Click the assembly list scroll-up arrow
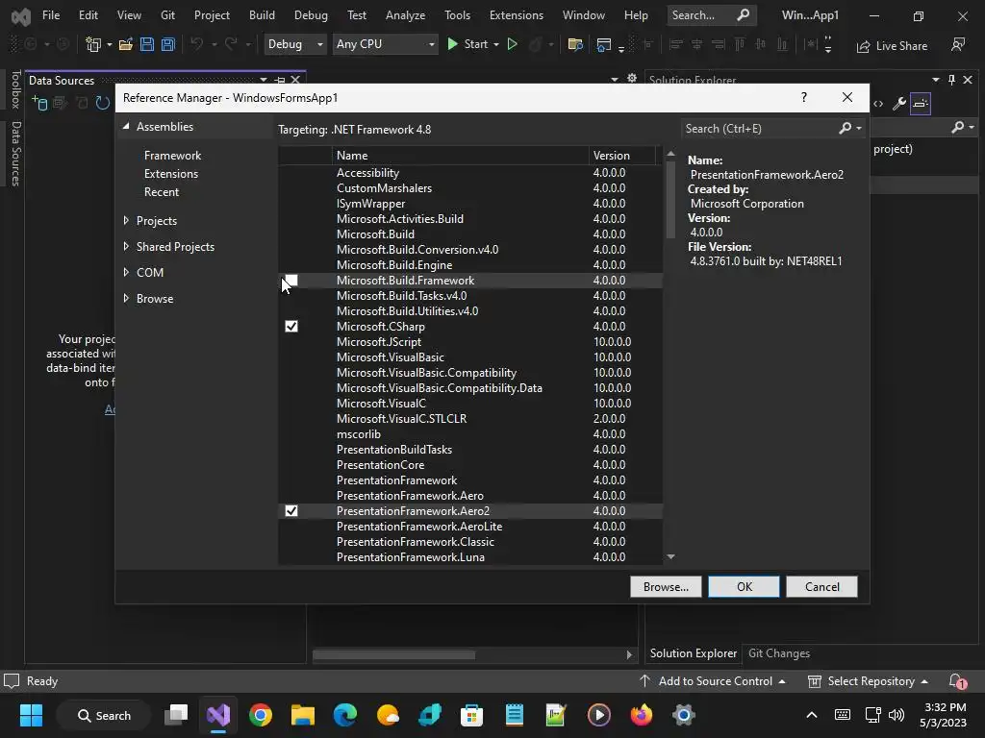 [x=670, y=154]
